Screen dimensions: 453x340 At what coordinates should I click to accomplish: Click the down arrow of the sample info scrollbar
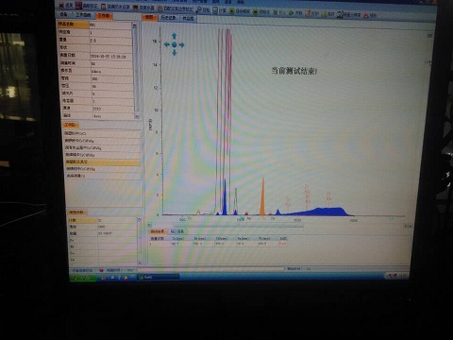[137, 116]
